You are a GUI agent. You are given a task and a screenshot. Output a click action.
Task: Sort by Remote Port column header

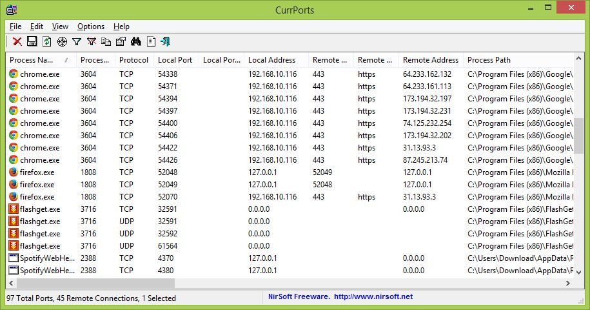point(331,60)
